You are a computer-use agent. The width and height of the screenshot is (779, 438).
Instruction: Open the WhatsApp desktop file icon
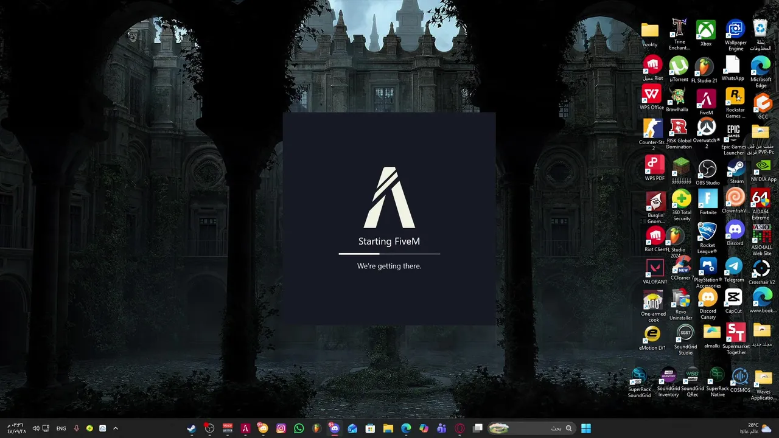(733, 69)
